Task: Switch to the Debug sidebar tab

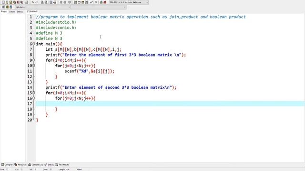Action: 20,12
